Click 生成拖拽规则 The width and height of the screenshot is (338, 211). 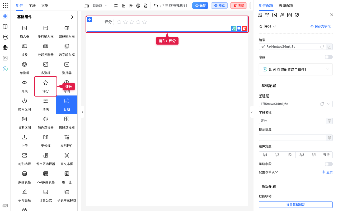tap(176, 6)
